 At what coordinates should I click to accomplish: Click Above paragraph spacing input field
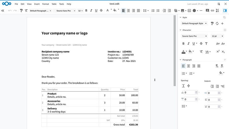coord(191,92)
